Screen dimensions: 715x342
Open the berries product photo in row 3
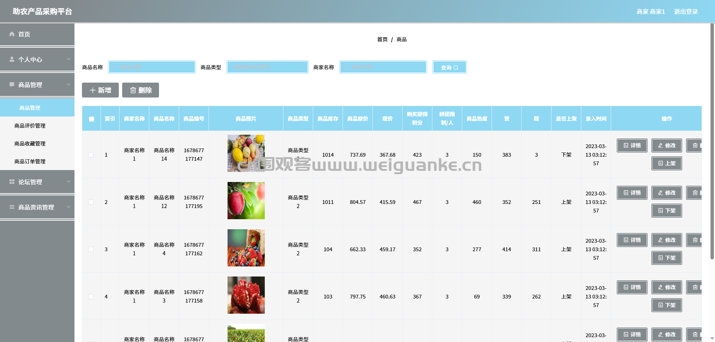tap(246, 248)
